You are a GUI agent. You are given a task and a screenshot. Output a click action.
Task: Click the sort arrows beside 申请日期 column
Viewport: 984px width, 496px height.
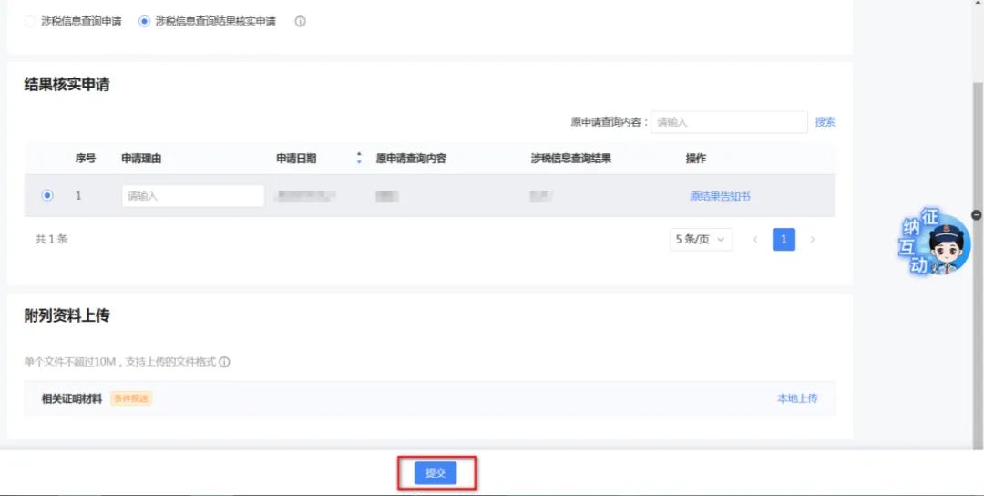coord(359,159)
